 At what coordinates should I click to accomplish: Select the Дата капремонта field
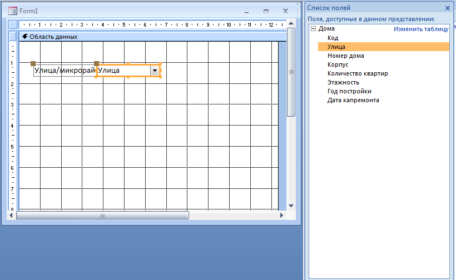pyautogui.click(x=353, y=100)
